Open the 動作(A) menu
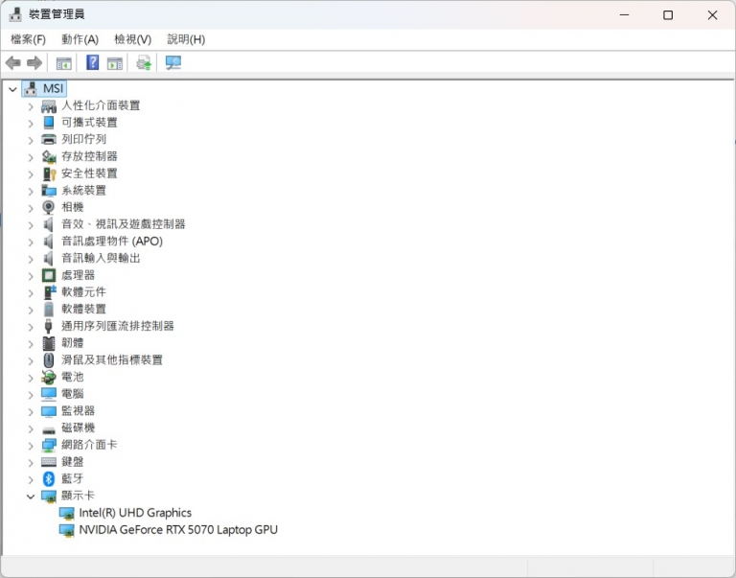Viewport: 736px width, 578px height. click(80, 39)
